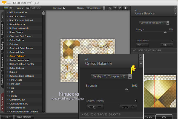Click the Strength slider handle in callout
Viewport: 178px width, 119px height.
pos(127,89)
